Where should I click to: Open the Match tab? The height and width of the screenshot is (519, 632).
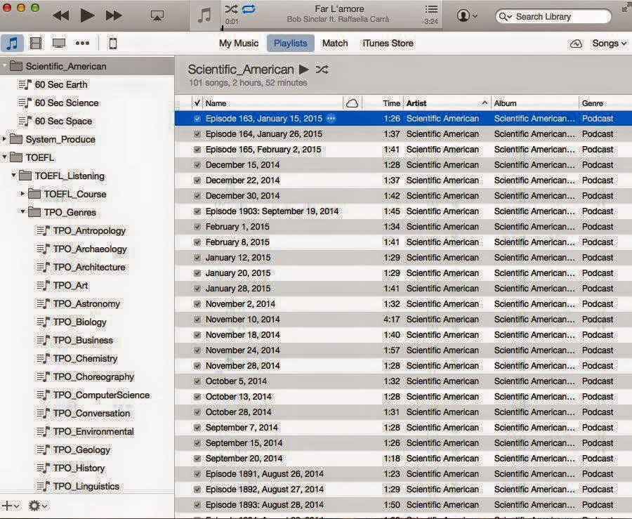click(335, 43)
